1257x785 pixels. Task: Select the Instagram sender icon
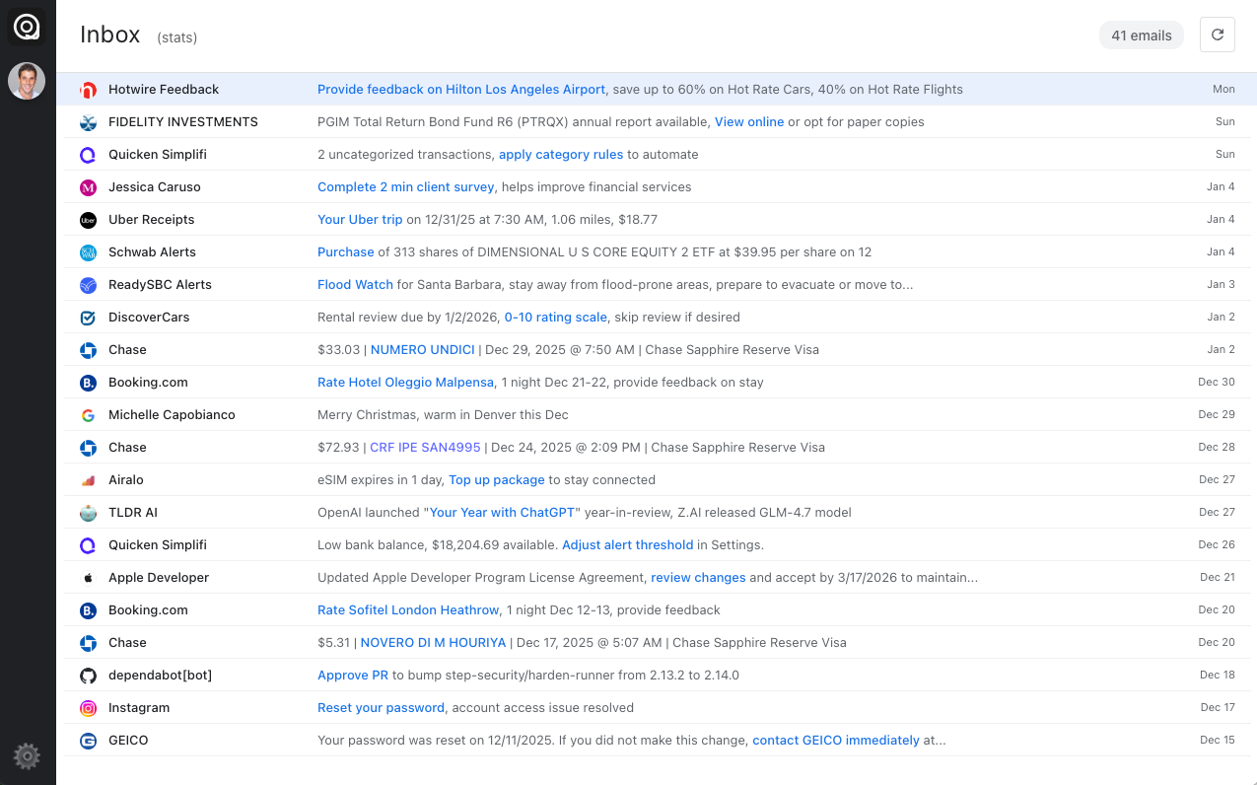coord(88,707)
